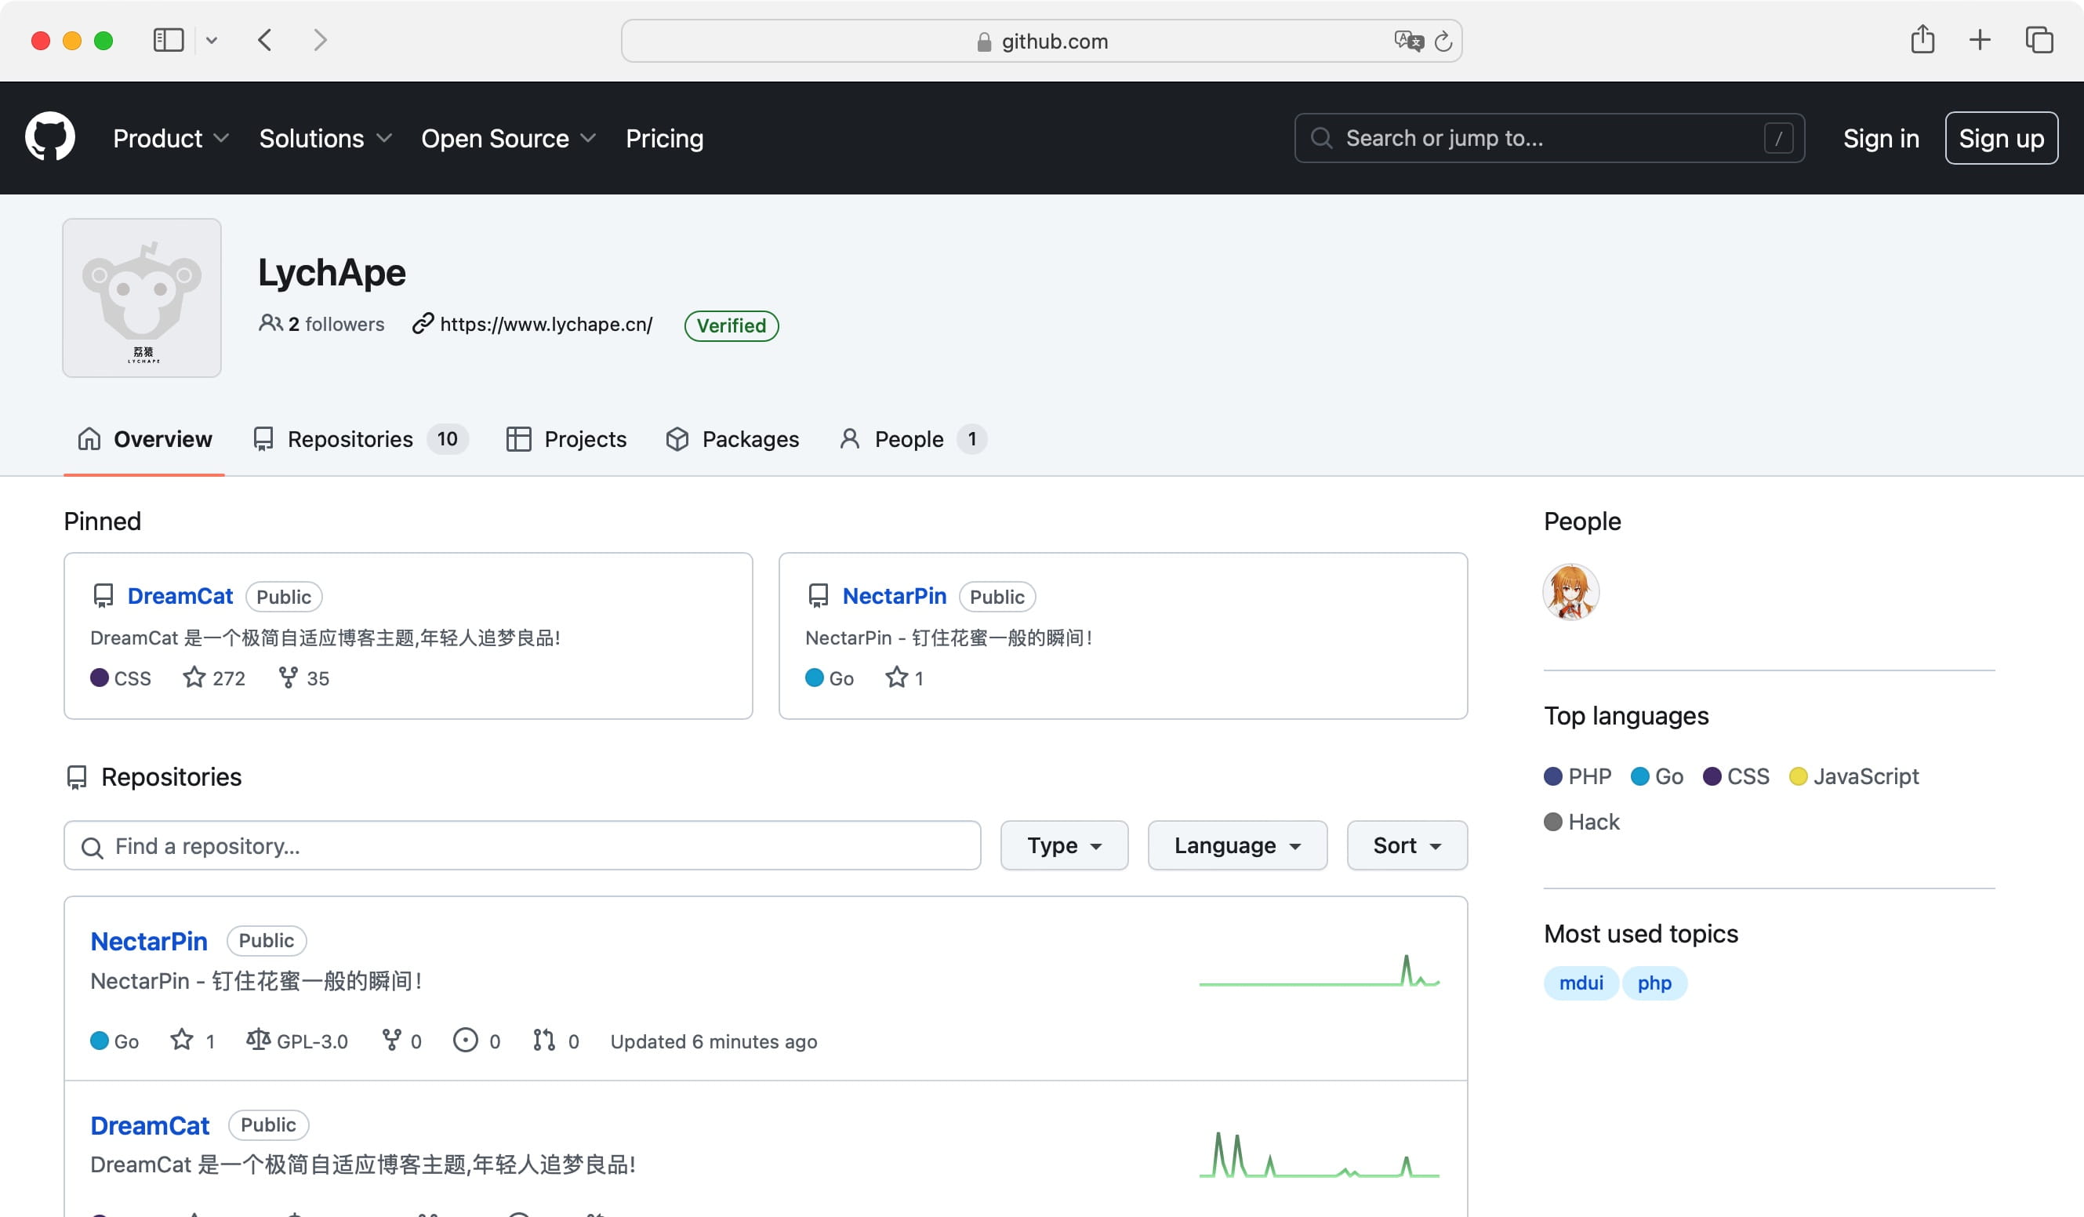Open the Sort dropdown
This screenshot has width=2084, height=1217.
click(x=1406, y=845)
